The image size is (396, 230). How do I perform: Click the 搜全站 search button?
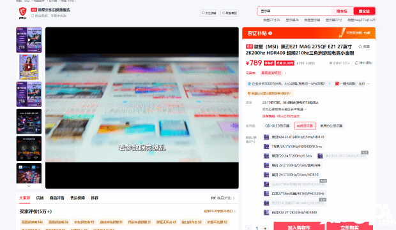(x=364, y=11)
